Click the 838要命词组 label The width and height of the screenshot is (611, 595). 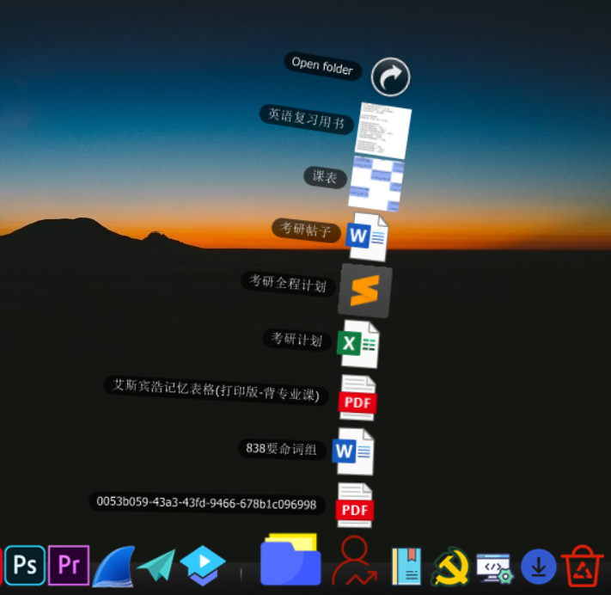(x=282, y=449)
